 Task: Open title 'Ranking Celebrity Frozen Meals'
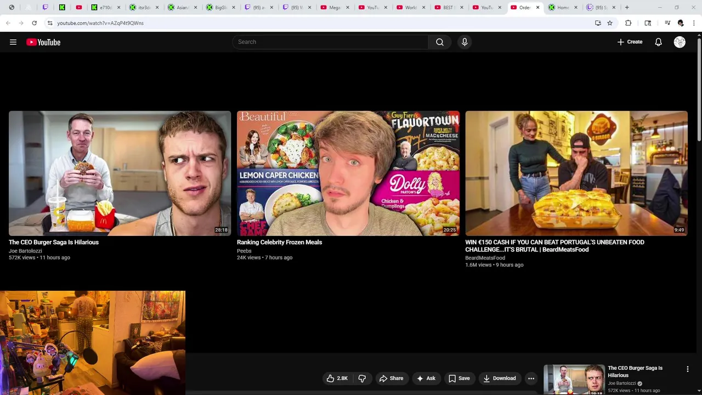[279, 242]
